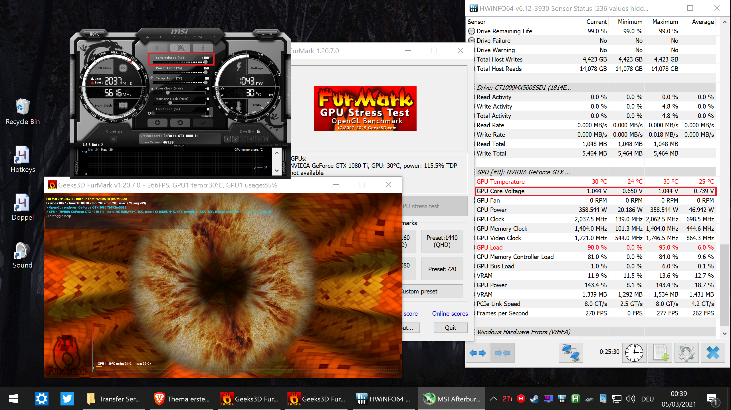Start logging with the sheet-plus icon
The height and width of the screenshot is (410, 731).
pyautogui.click(x=660, y=353)
